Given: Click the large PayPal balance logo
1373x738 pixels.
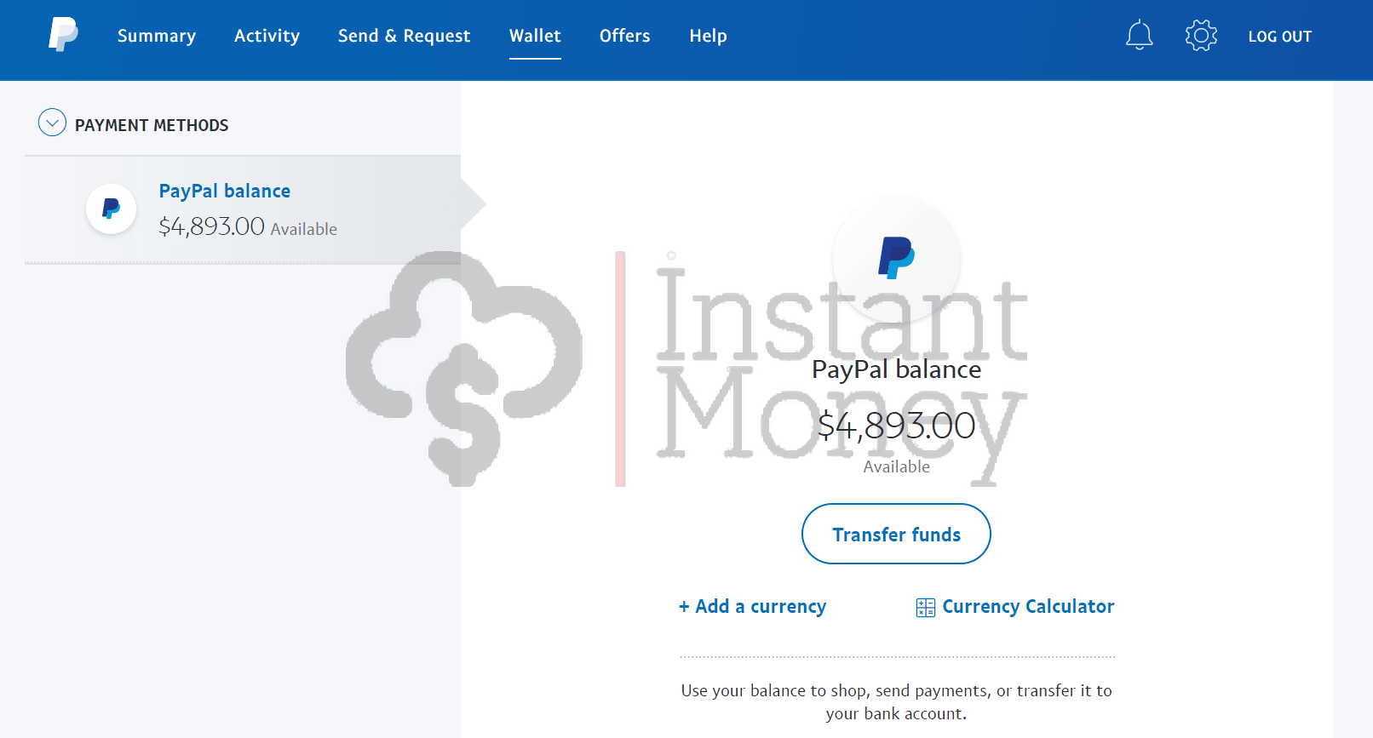Looking at the screenshot, I should click(x=896, y=258).
